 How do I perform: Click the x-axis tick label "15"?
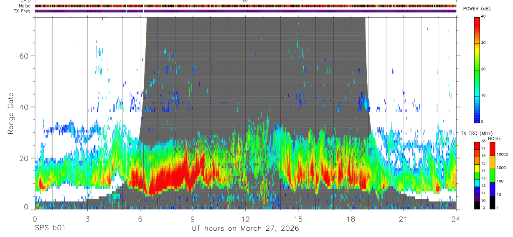298,219
